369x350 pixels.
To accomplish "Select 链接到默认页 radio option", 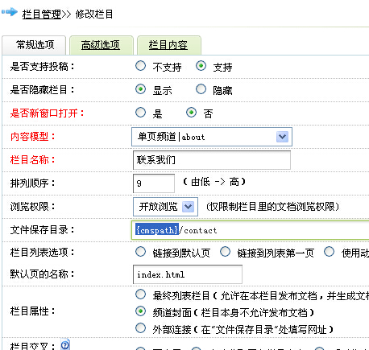I will click(x=140, y=252).
